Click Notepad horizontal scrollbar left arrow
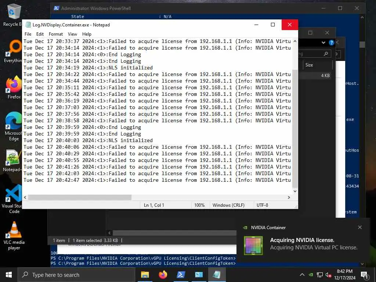 coord(25,197)
